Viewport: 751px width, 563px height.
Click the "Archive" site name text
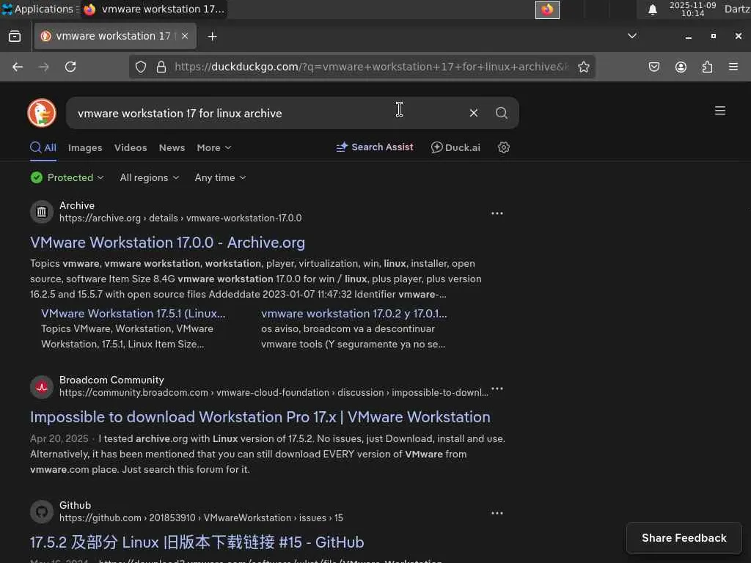point(76,205)
